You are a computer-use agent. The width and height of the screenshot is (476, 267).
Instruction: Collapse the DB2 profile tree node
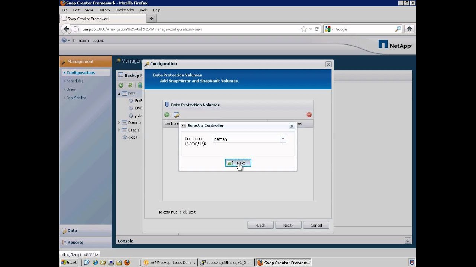[119, 94]
